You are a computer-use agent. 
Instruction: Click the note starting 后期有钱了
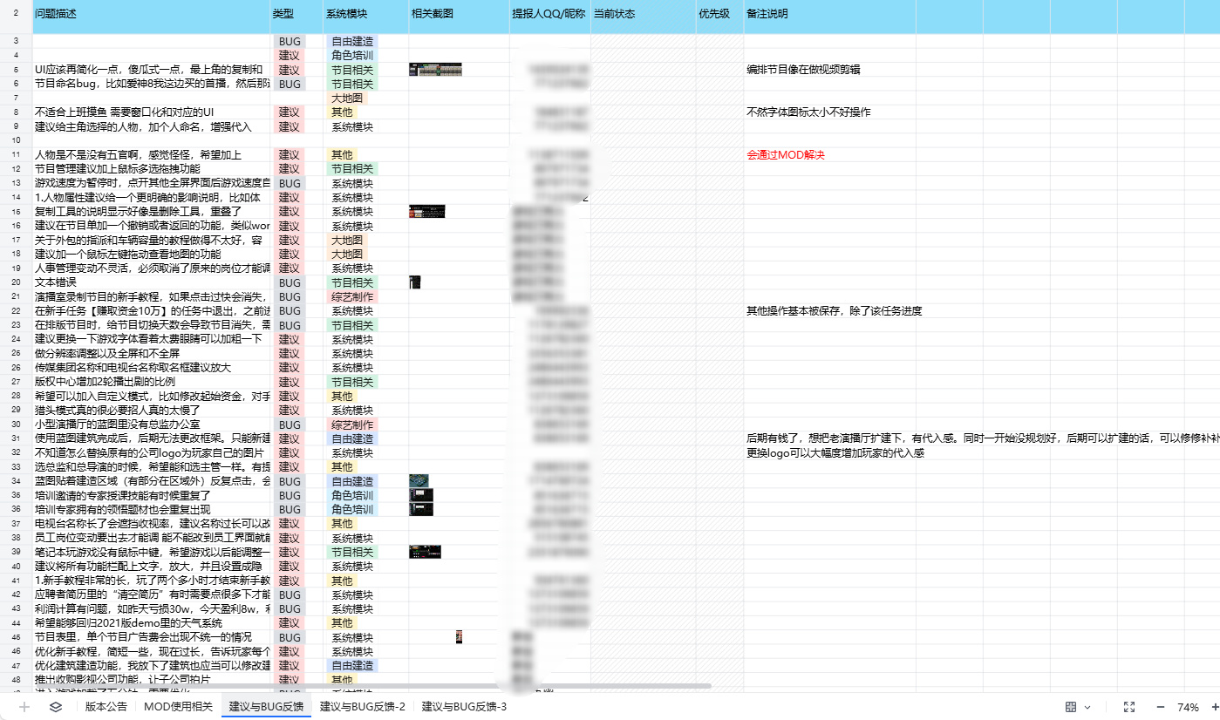pyautogui.click(x=983, y=438)
